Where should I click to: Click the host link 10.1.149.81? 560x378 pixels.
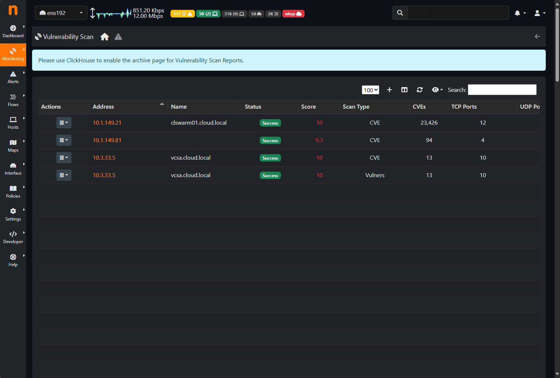click(107, 140)
